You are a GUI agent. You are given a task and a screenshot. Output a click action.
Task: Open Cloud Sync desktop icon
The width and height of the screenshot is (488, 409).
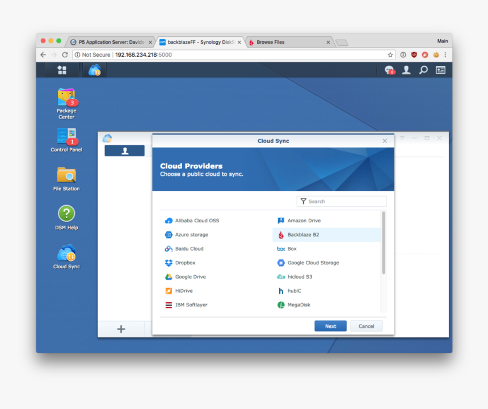tap(66, 256)
